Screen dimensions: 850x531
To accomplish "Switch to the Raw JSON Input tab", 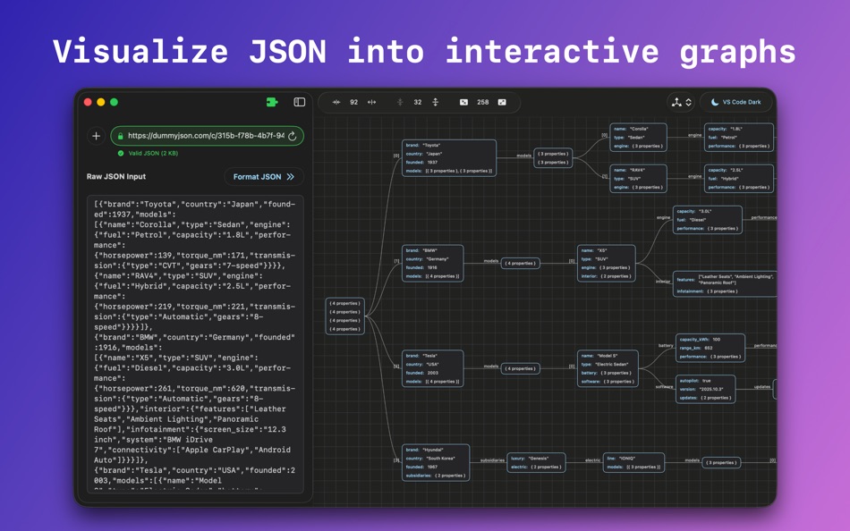I will pos(116,177).
